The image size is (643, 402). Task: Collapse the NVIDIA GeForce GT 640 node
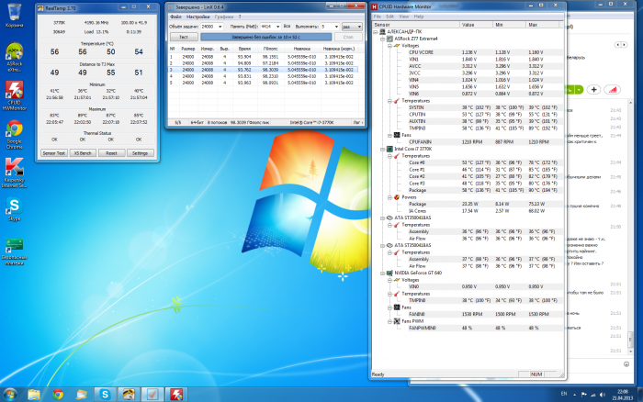[x=382, y=273]
